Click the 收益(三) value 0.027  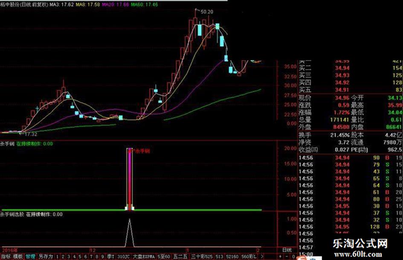click(x=342, y=149)
